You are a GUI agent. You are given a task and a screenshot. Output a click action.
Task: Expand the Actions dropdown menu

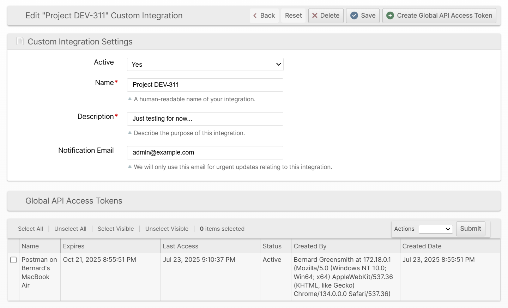(435, 229)
